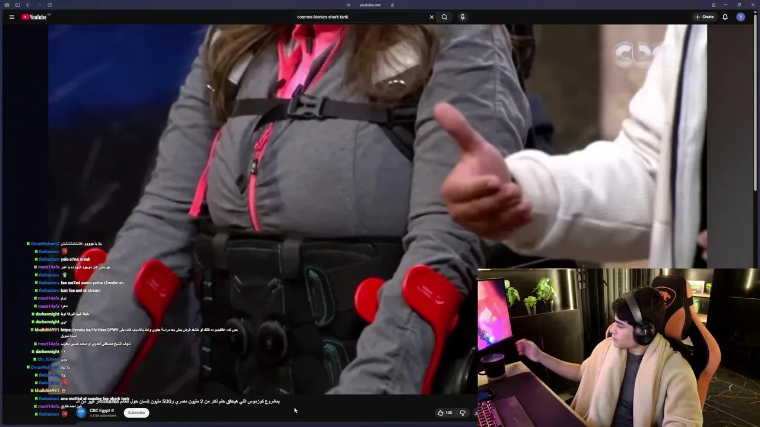760x427 pixels.
Task: Subscribe to the CBC Egypt channel
Action: point(136,413)
